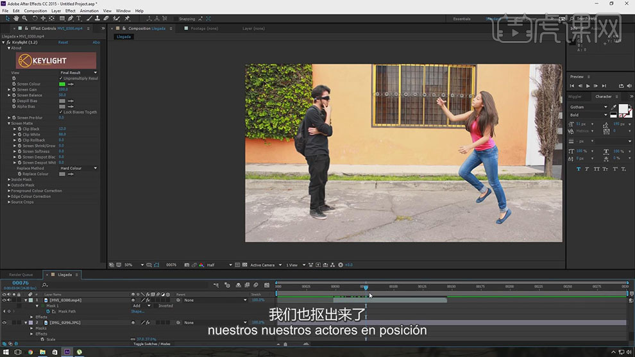Screen dimensions: 635x357
Task: Click the green Screen Colour swatch
Action: point(62,84)
